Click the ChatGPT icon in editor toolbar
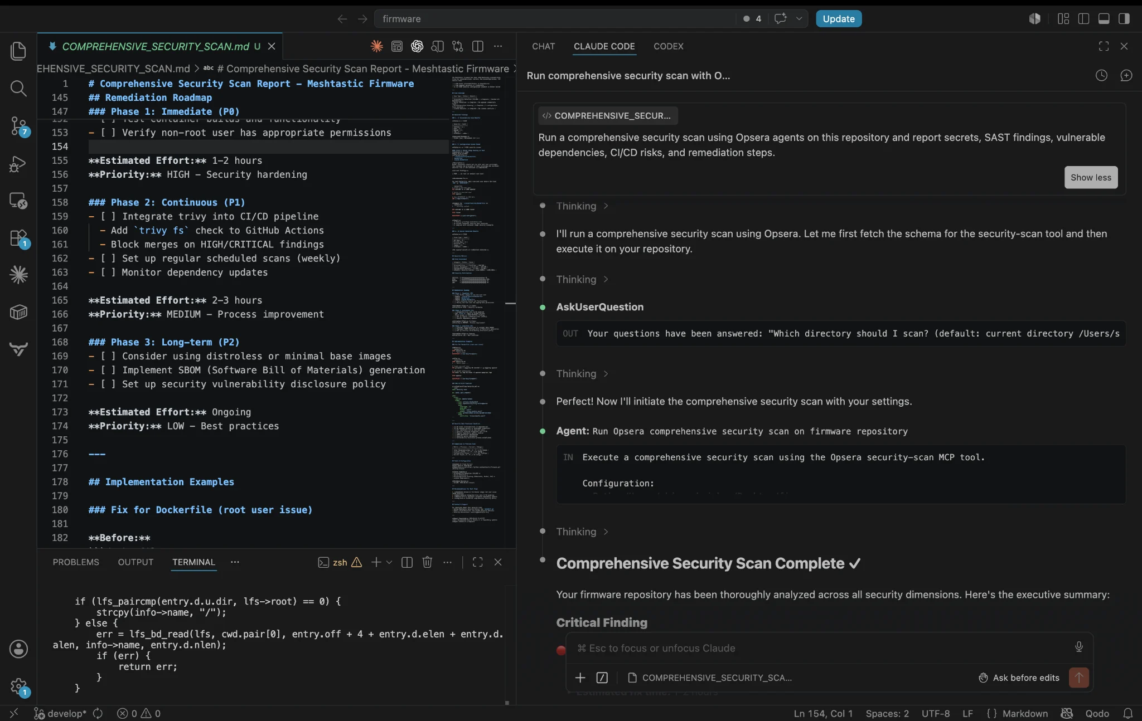The width and height of the screenshot is (1142, 721). [417, 46]
